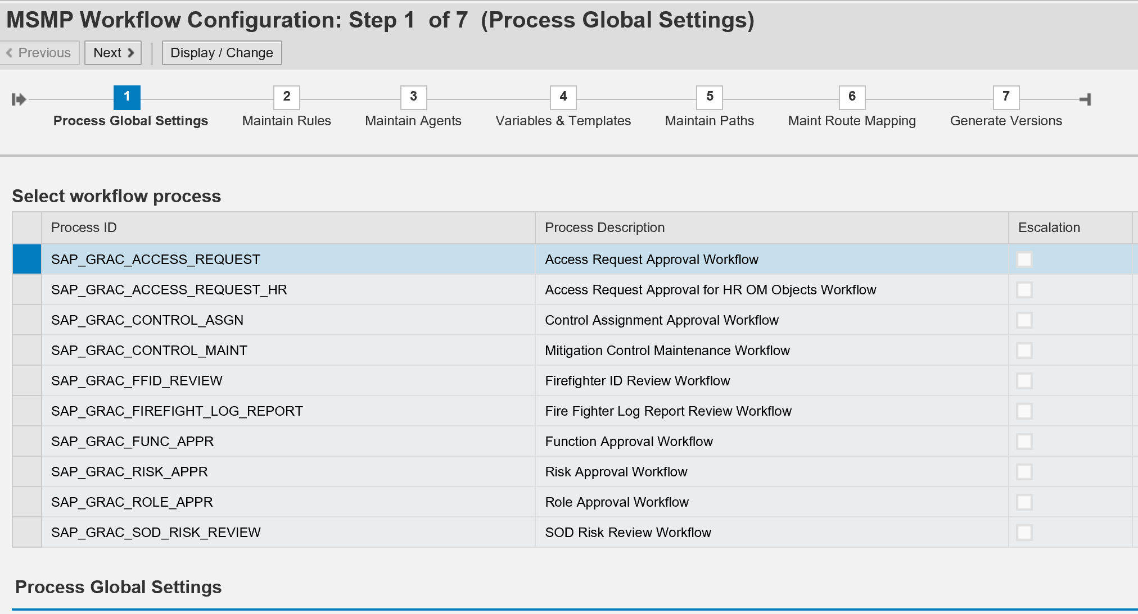Click the step 7 Generate Versions icon
Viewport: 1138px width, 614px height.
pyautogui.click(x=1005, y=97)
